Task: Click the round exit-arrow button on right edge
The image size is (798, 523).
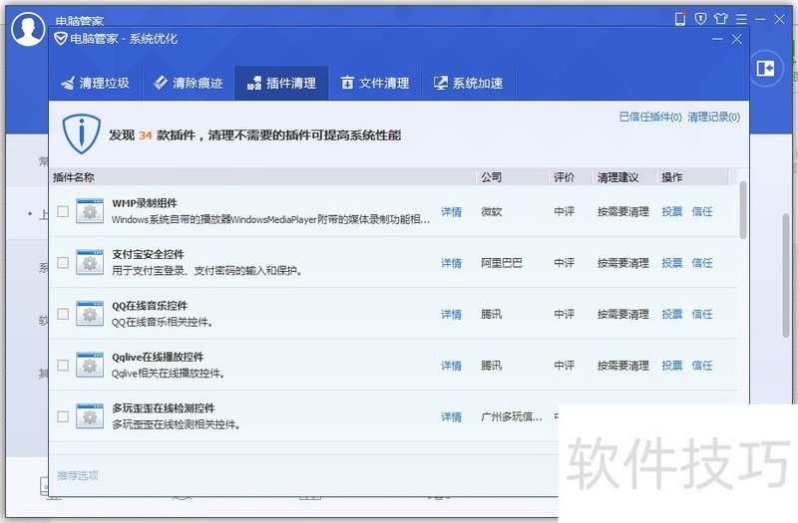Action: click(765, 68)
